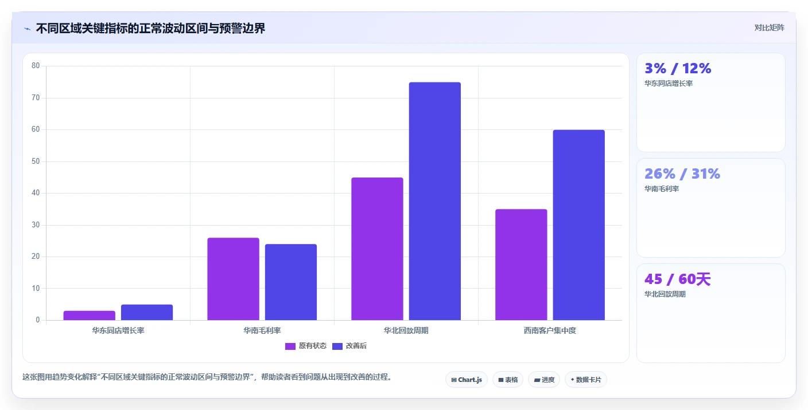Toggle the 改善后 legend item
This screenshot has height=410, width=808.
click(x=349, y=346)
